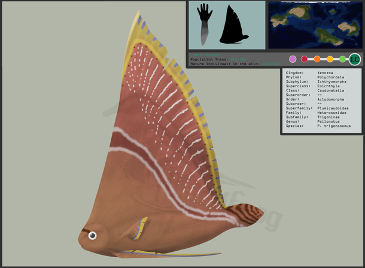Screen dimensions: 365x268
Task: Select the purple conservation status dot
Action: pyautogui.click(x=293, y=59)
